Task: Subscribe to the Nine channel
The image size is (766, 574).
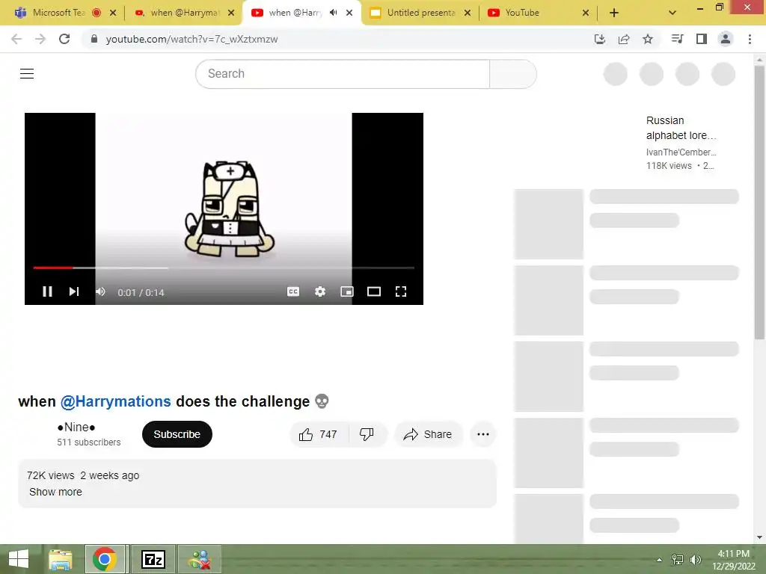Action: [177, 434]
